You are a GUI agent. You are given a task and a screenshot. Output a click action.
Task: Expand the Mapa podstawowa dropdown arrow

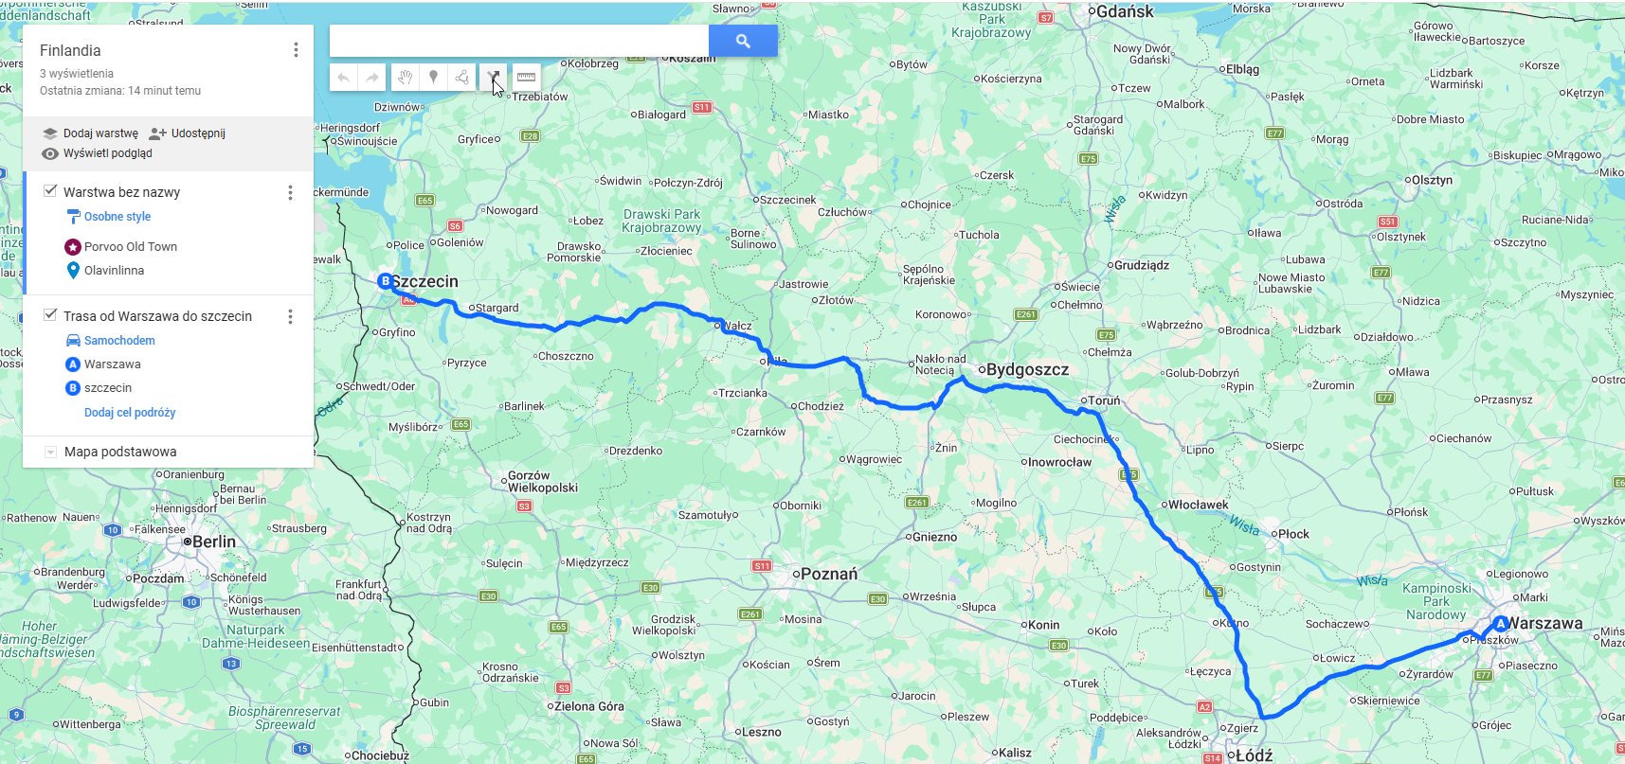[x=50, y=452]
